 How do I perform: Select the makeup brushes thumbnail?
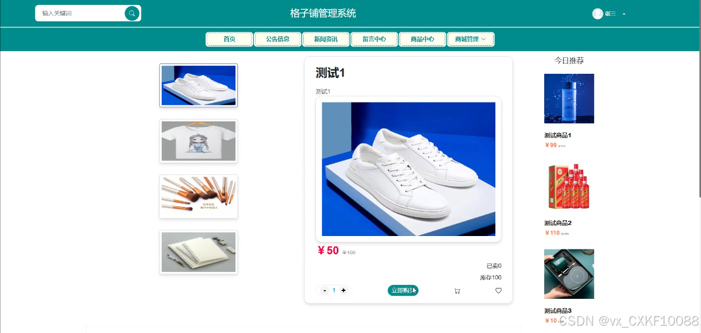(198, 196)
